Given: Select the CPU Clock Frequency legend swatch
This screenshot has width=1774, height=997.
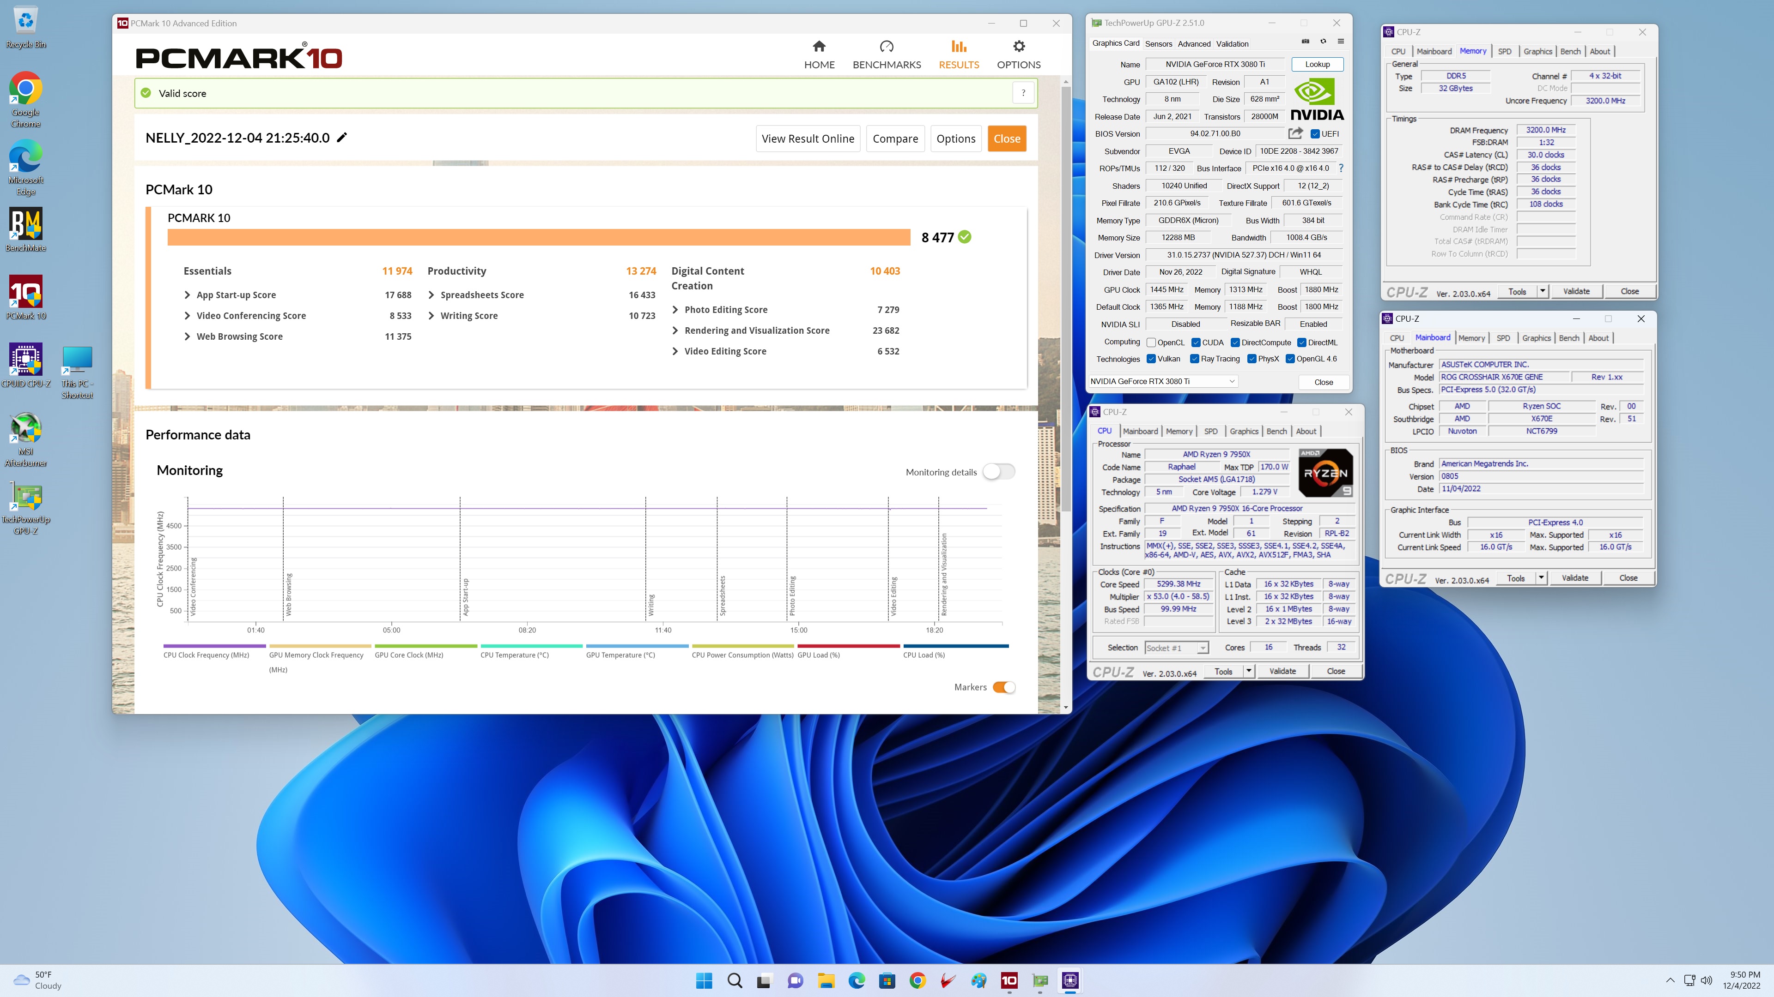Looking at the screenshot, I should 214,646.
